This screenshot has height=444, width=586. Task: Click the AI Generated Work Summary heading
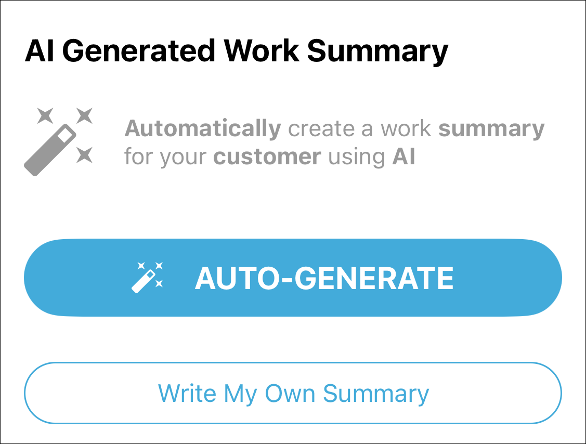(236, 51)
